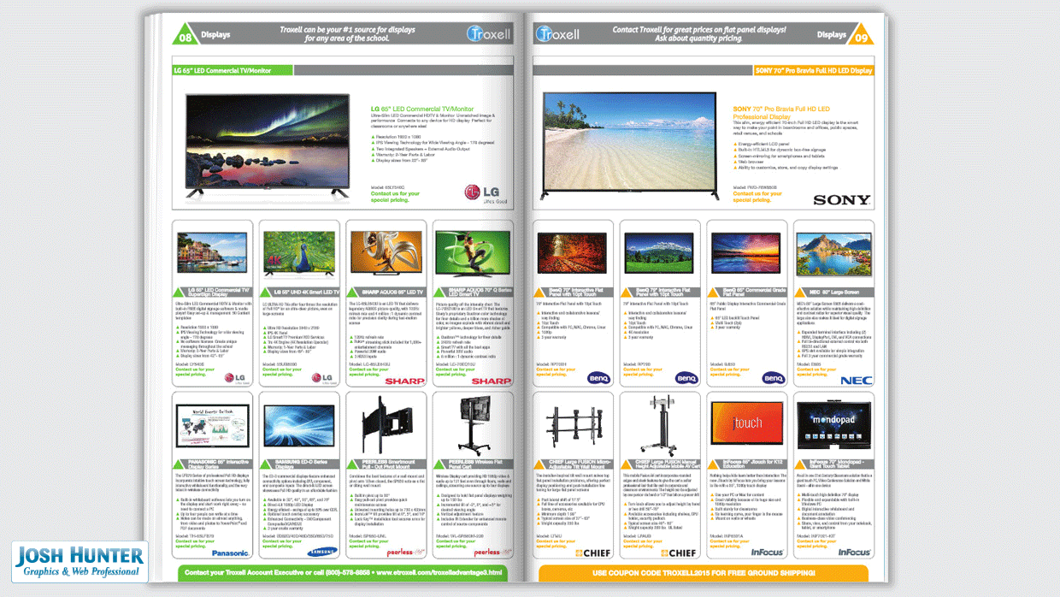
Task: Click InFocus logo on the Mondopad card
Action: click(x=855, y=553)
